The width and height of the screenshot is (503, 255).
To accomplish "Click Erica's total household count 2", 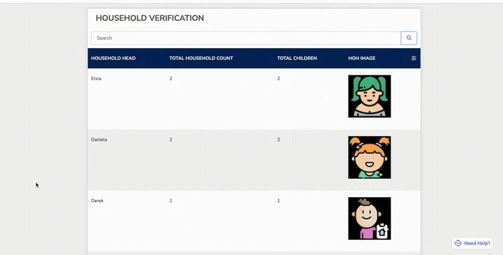I will click(170, 79).
